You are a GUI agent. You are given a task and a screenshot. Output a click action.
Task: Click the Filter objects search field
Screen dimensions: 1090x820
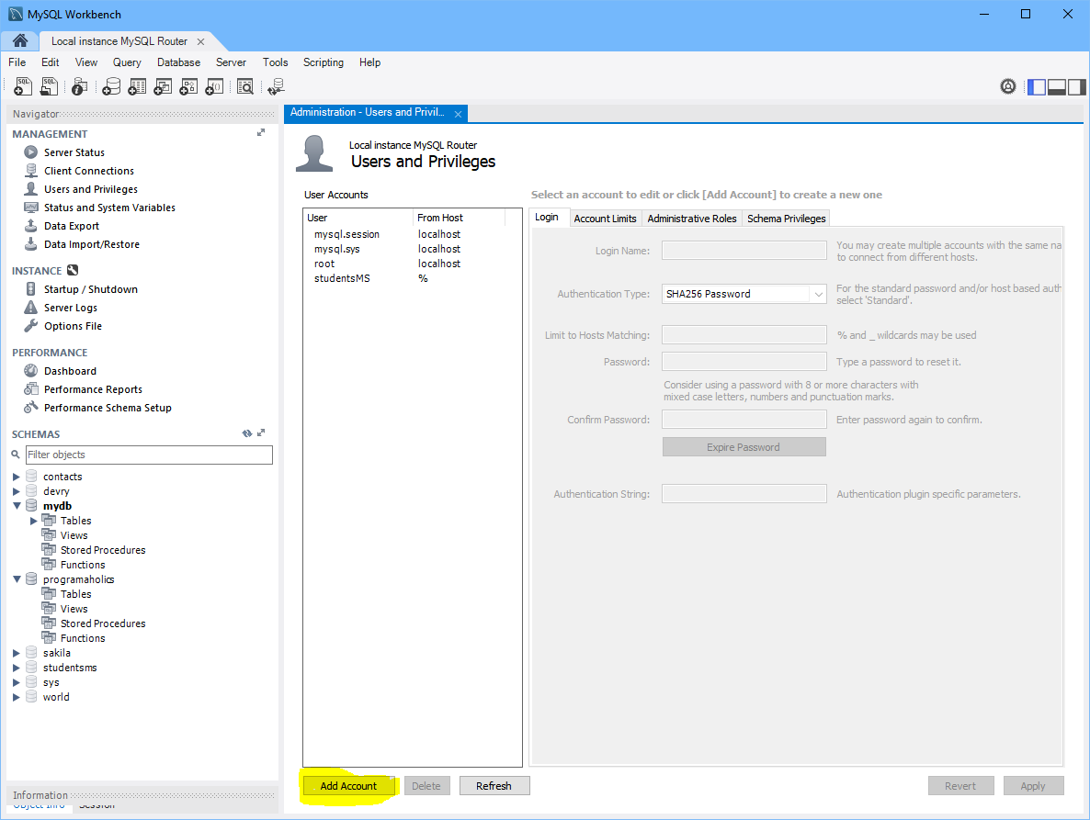tap(149, 455)
